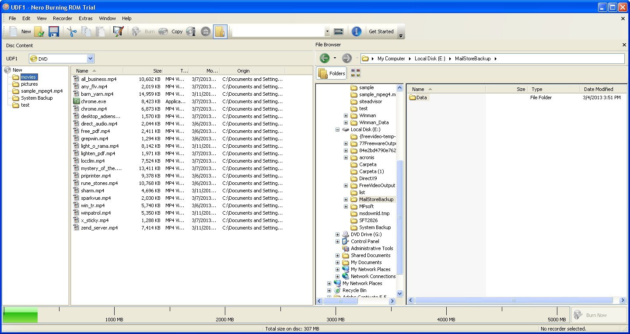Open the Recorder menu
This screenshot has height=334, width=630.
[x=63, y=18]
